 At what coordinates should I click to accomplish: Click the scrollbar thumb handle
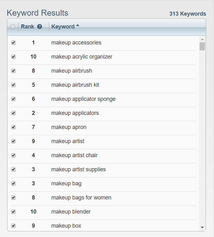(202, 46)
